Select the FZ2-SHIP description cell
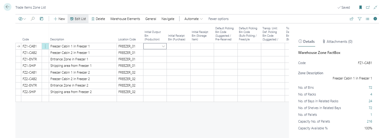The height and width of the screenshot is (138, 384). (x=83, y=92)
